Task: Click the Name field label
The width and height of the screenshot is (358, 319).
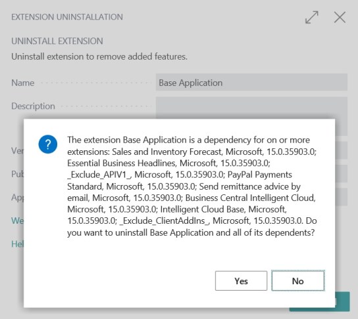Action: [23, 83]
